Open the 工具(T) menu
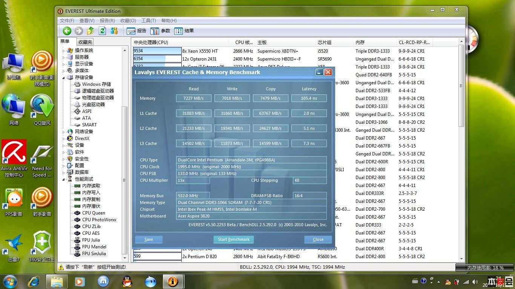Image resolution: width=515 pixels, height=289 pixels. 149,21
